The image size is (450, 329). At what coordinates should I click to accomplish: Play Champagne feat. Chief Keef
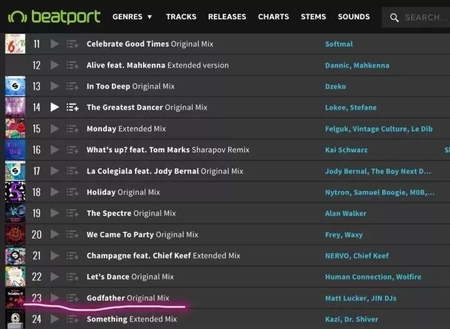click(54, 255)
